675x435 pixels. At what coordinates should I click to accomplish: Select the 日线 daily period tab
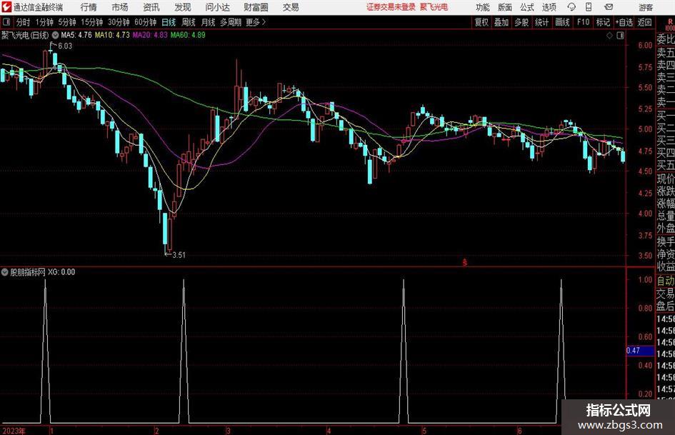[x=169, y=22]
